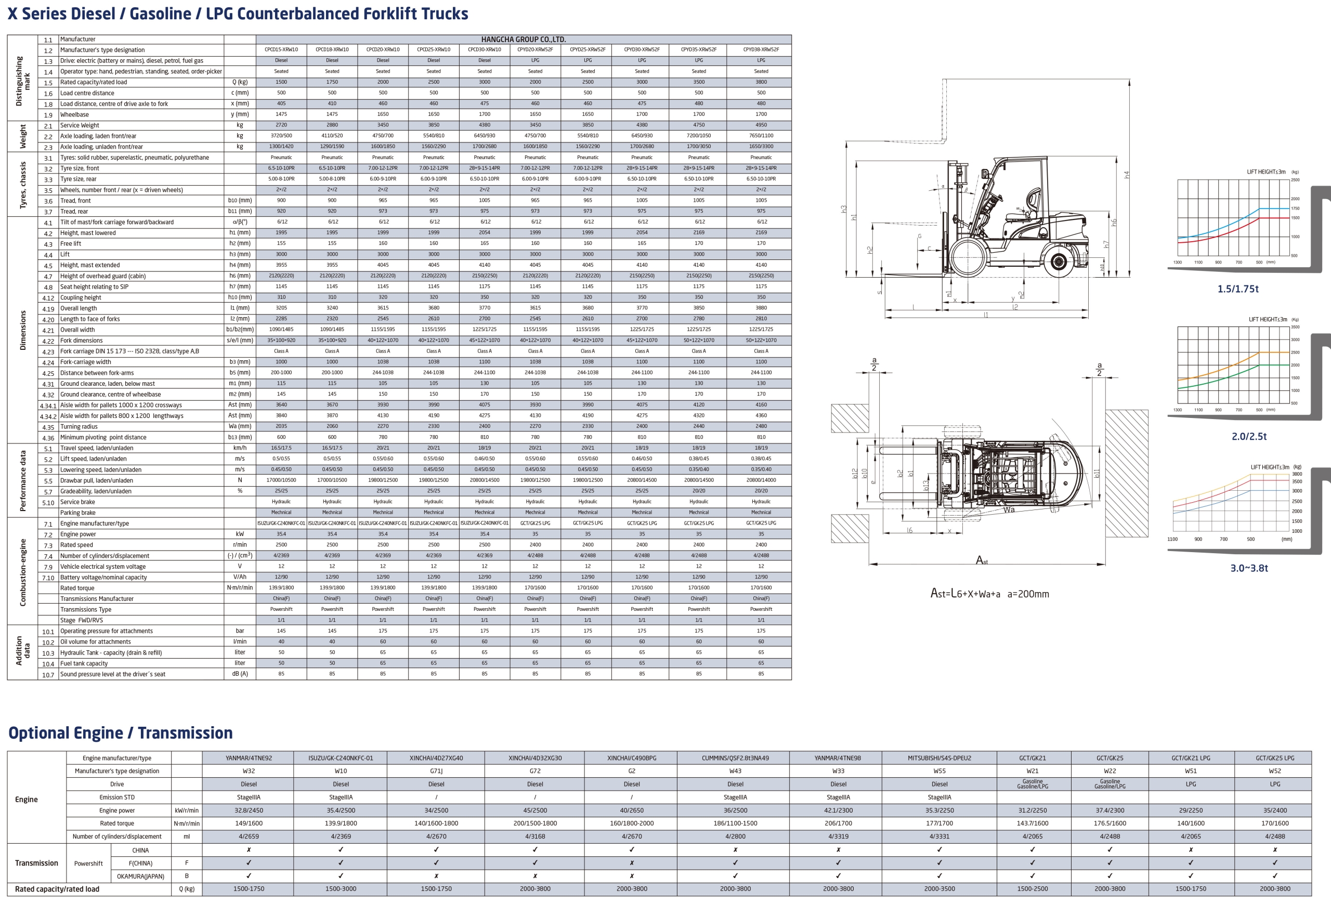Select the CUMMINS/QSF2.8t3NA49 engine column header

click(735, 758)
